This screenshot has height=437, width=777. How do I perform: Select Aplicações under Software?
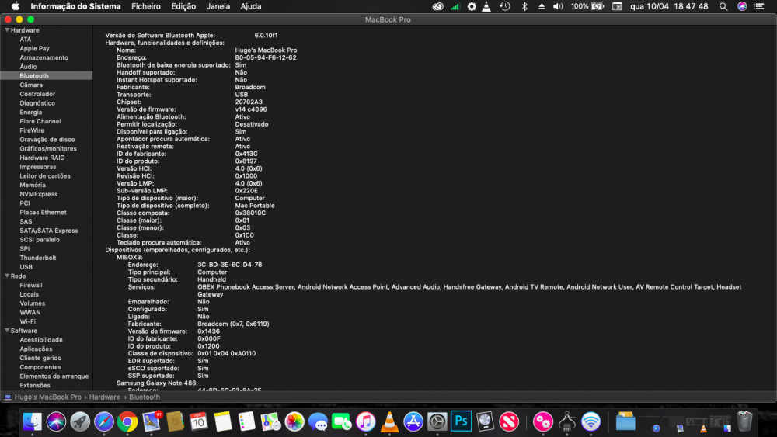[36, 349]
